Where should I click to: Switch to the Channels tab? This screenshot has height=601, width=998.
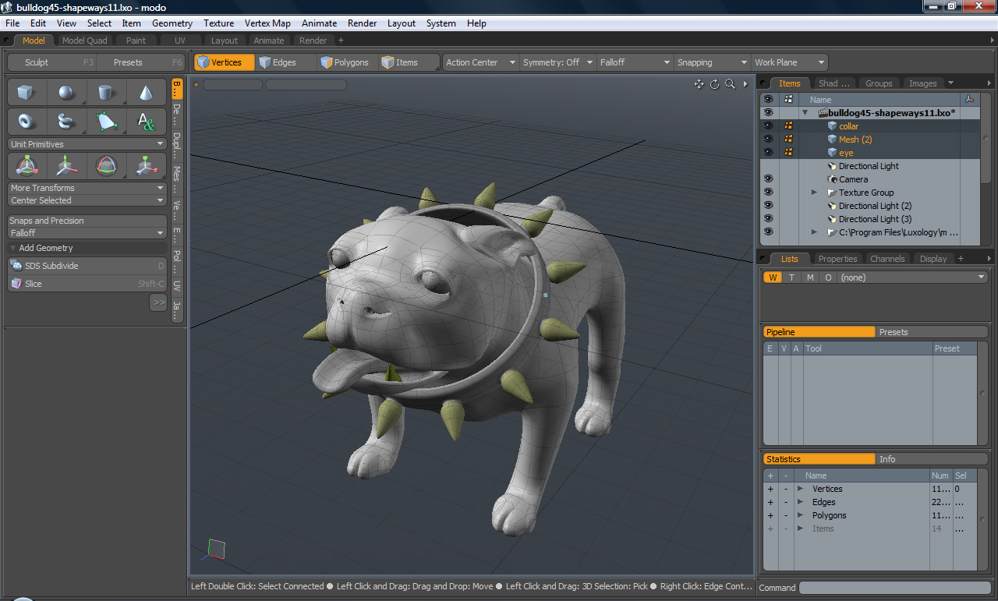[887, 259]
